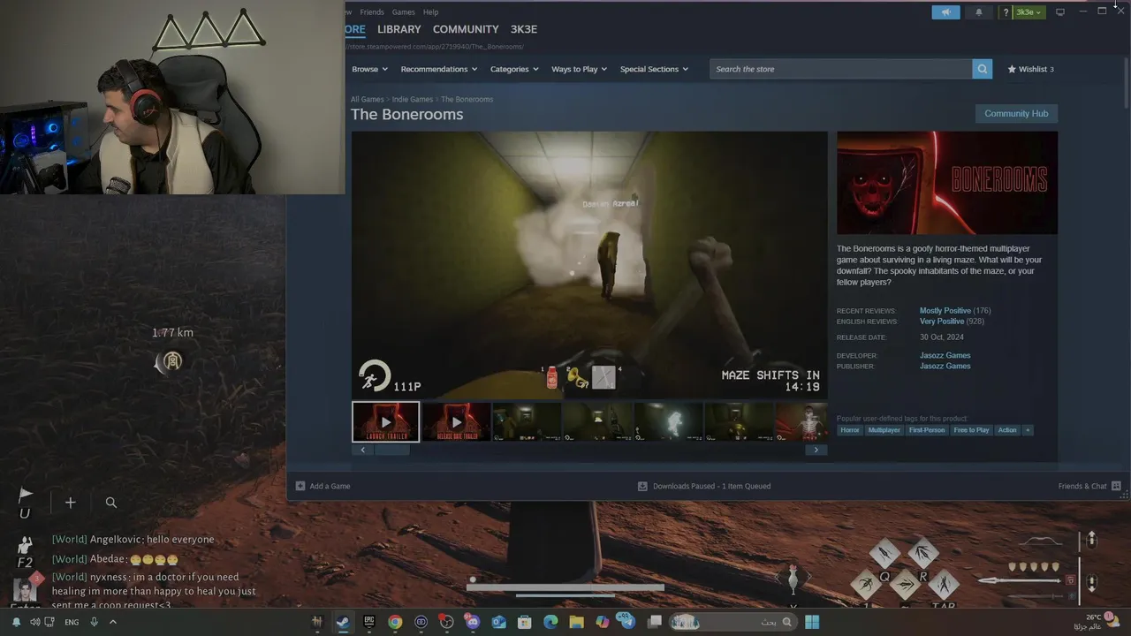1131x636 pixels.
Task: Play the Release Date Trailer thumbnail
Action: (456, 422)
